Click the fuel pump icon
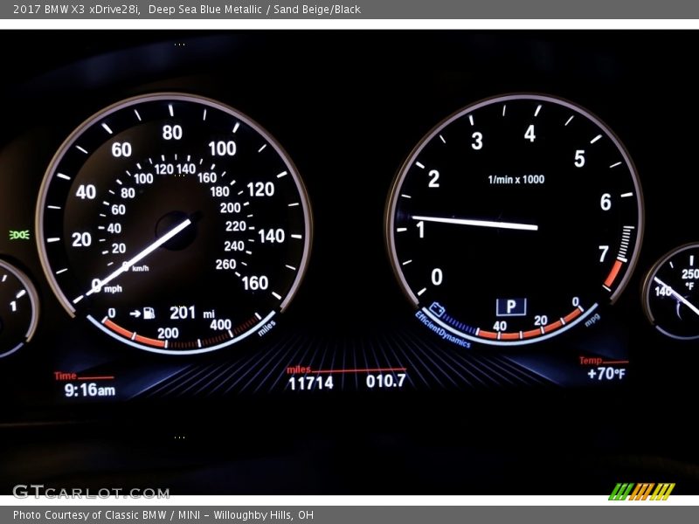 click(149, 313)
